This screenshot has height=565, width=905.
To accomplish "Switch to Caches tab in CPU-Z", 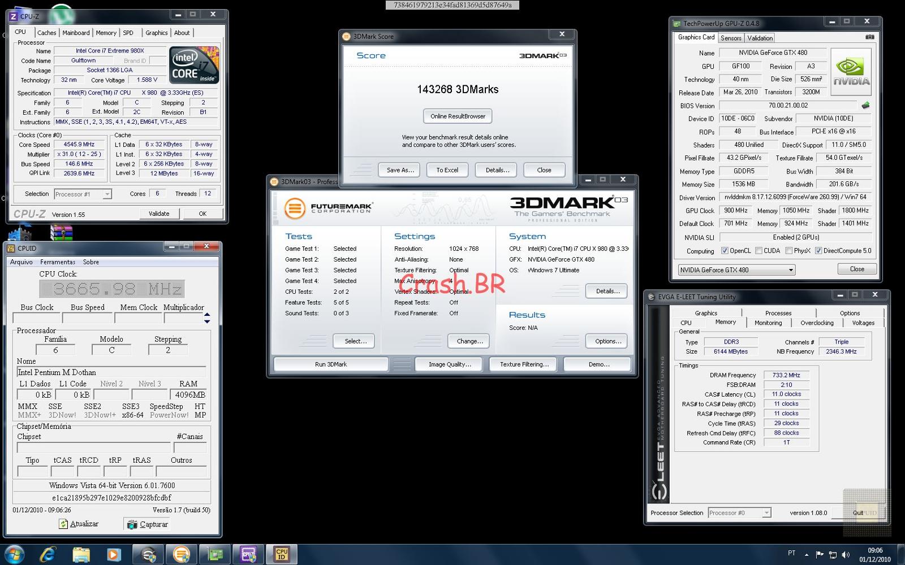I will [46, 33].
